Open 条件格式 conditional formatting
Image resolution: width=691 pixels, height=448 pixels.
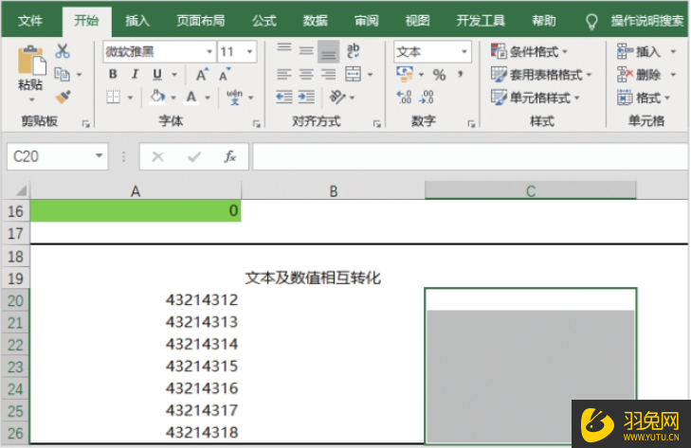[x=529, y=51]
